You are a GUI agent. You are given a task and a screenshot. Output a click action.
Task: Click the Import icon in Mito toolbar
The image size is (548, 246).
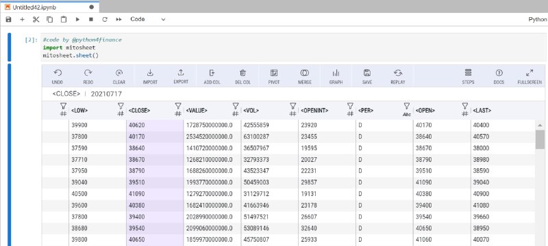150,77
